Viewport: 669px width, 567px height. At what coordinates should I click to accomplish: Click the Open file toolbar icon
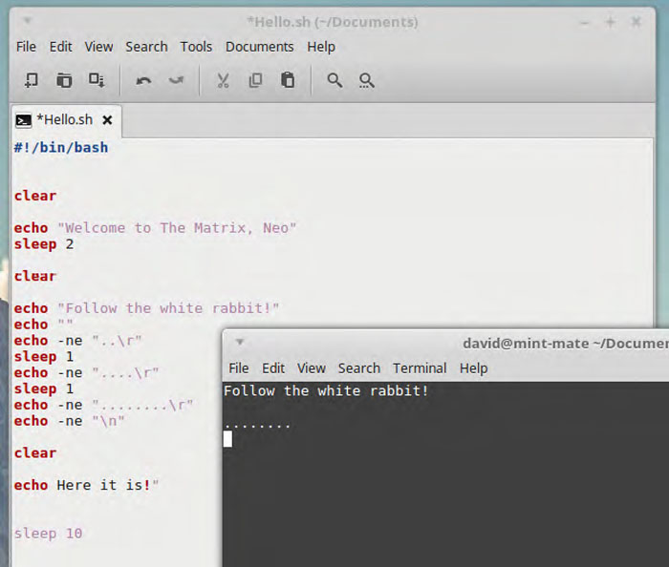click(x=64, y=80)
